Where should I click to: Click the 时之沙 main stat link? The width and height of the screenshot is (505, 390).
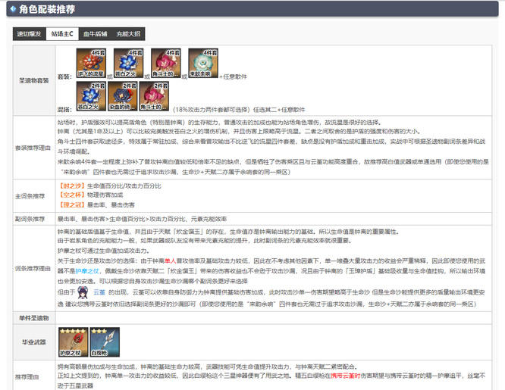(71, 186)
